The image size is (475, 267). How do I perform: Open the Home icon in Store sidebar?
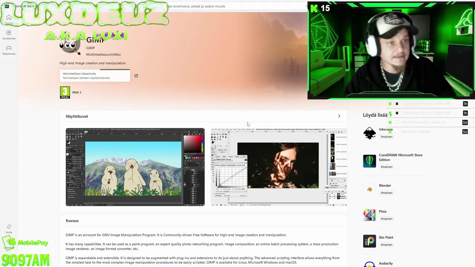tap(9, 18)
